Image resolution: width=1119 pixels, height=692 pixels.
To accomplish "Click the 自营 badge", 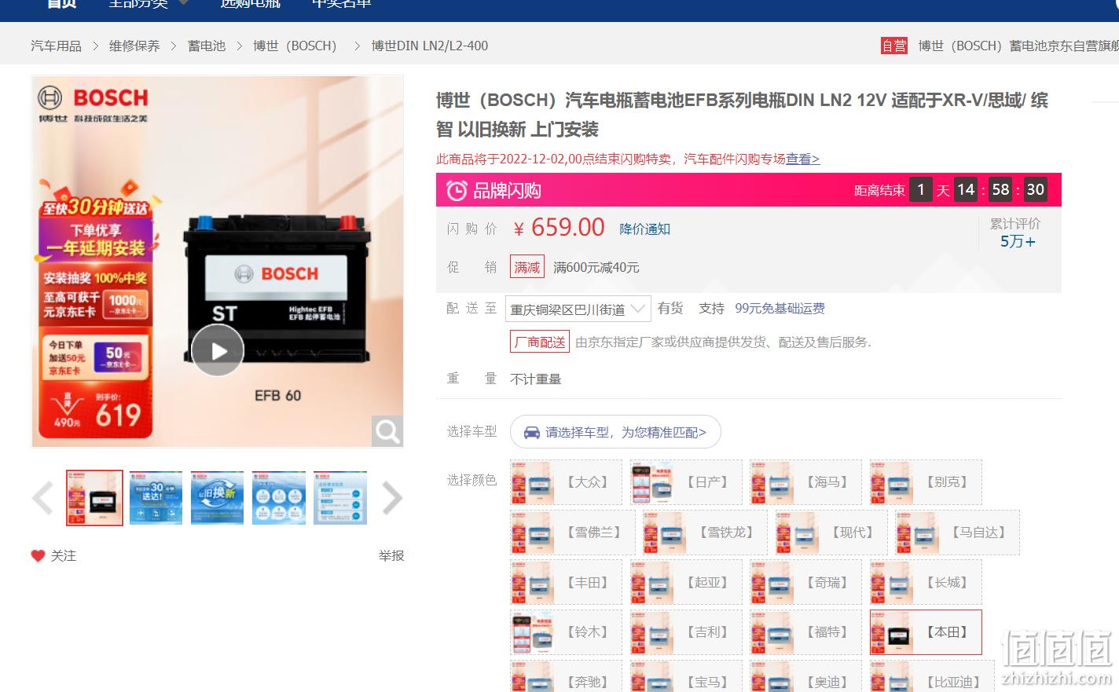I will pos(894,46).
